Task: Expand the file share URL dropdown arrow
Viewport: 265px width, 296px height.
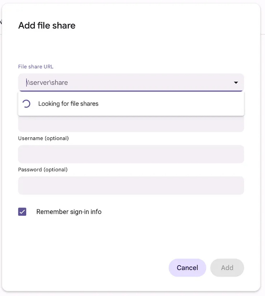Action: (236, 83)
